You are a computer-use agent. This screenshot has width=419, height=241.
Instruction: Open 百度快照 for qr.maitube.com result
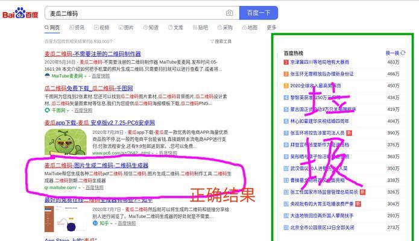pos(95,187)
